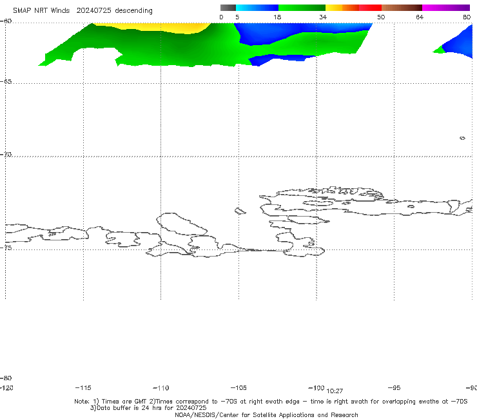This screenshot has height=419, width=477.
Task: Click the small island outline near -70 latitude
Action: [462, 138]
